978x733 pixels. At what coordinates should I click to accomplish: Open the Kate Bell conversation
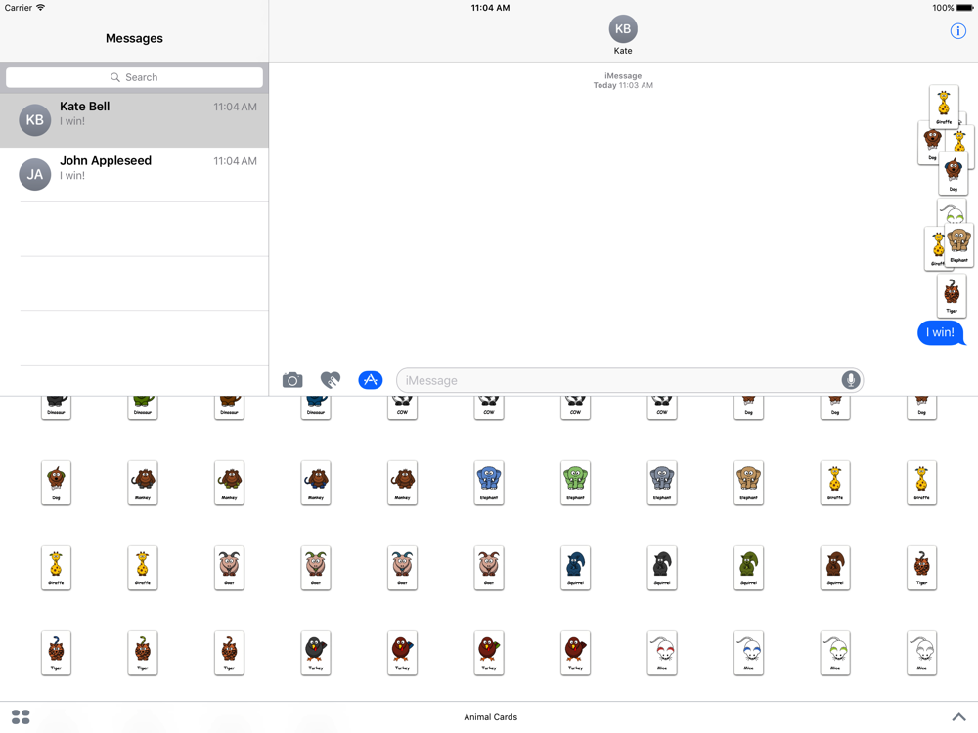[134, 120]
